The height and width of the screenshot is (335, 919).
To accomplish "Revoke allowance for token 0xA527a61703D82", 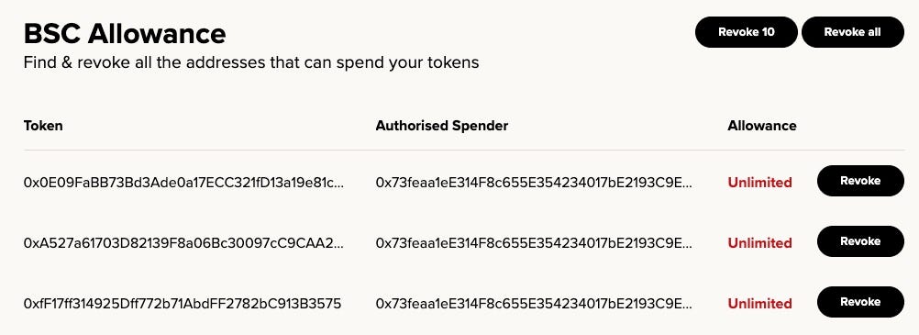I will [x=860, y=241].
